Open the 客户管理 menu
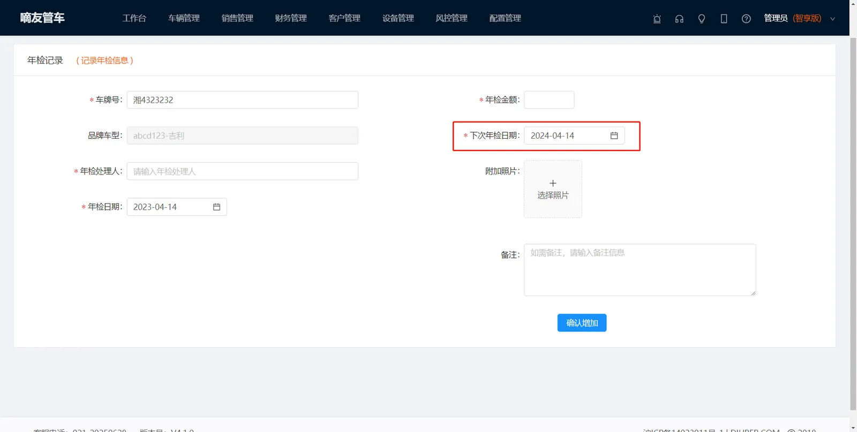 click(x=345, y=18)
